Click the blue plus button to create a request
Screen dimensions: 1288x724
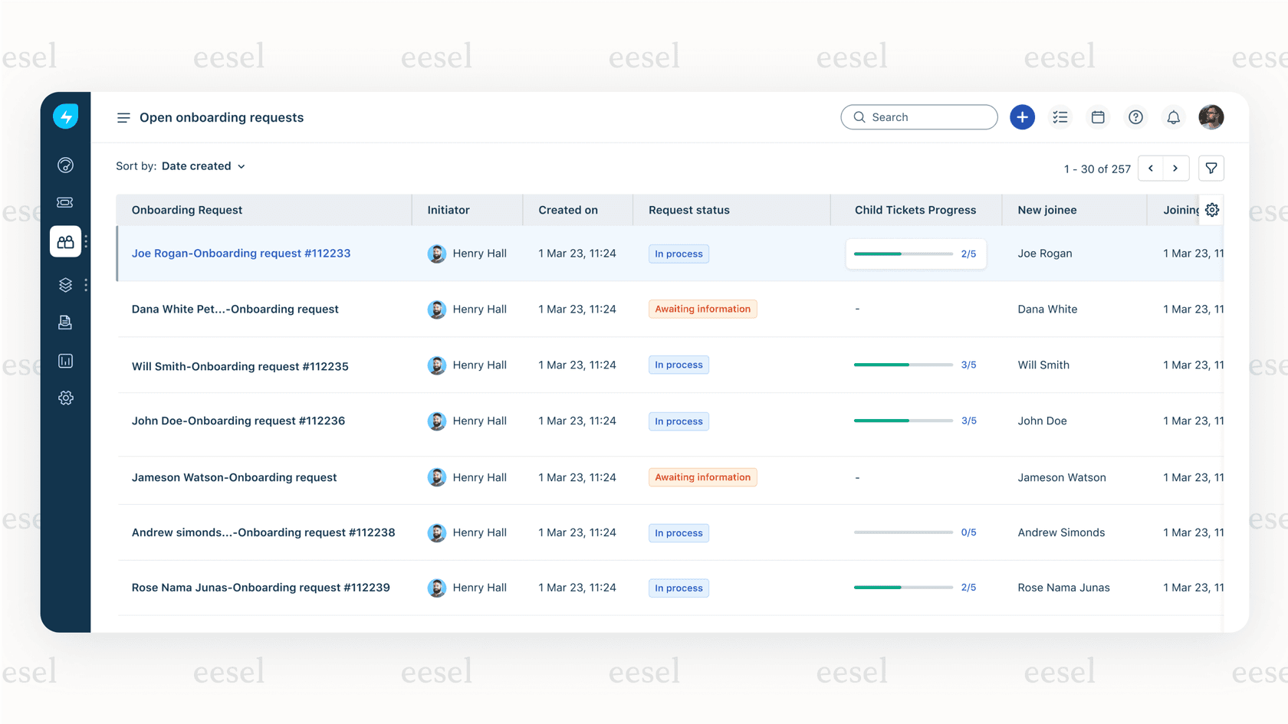coord(1022,116)
